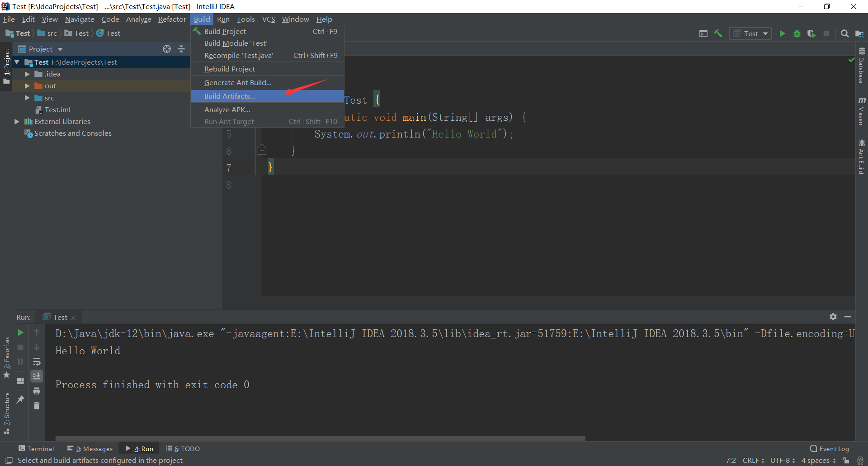Select Generate Ant Build... entry
Image resolution: width=868 pixels, height=466 pixels.
[267, 82]
